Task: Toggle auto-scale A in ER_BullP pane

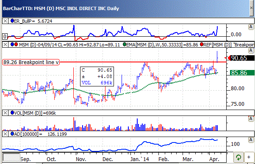Action: tap(251, 27)
